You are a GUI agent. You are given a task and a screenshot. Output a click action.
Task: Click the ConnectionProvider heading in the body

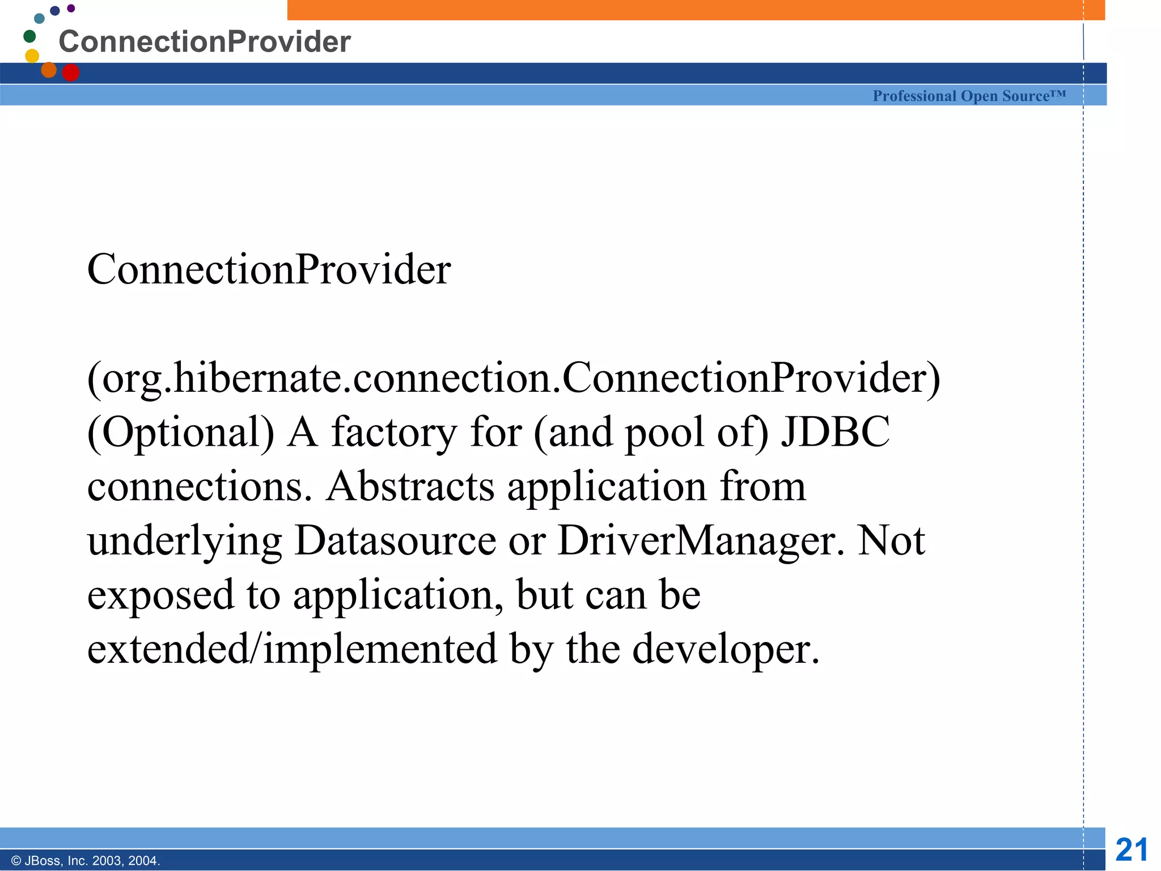click(x=269, y=269)
